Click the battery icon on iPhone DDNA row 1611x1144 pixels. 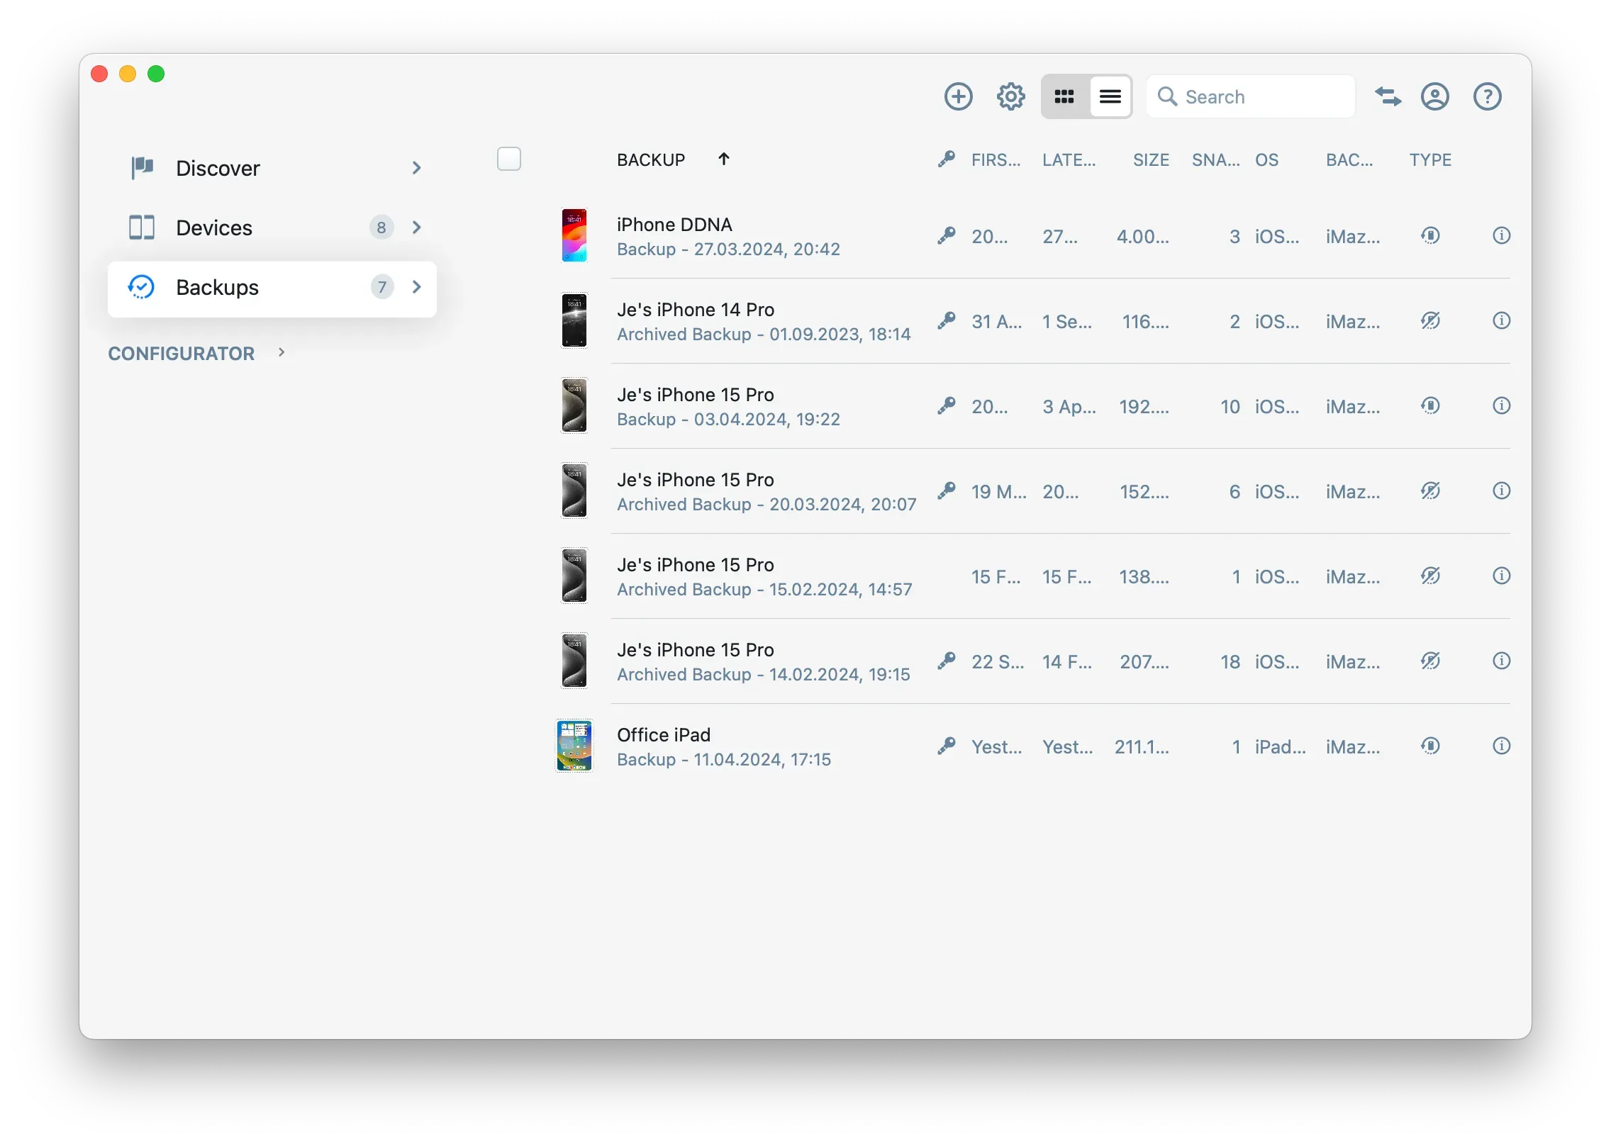tap(1430, 236)
